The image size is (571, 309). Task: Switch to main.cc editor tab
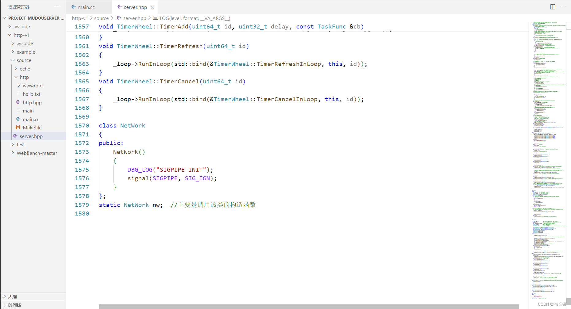point(89,7)
